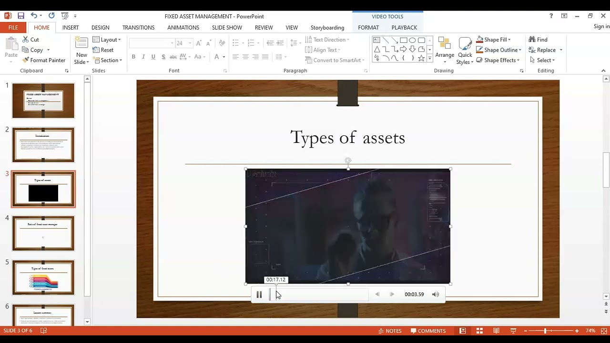Screen dimensions: 610x343
Task: Reset the slide layout
Action: [x=103, y=50]
